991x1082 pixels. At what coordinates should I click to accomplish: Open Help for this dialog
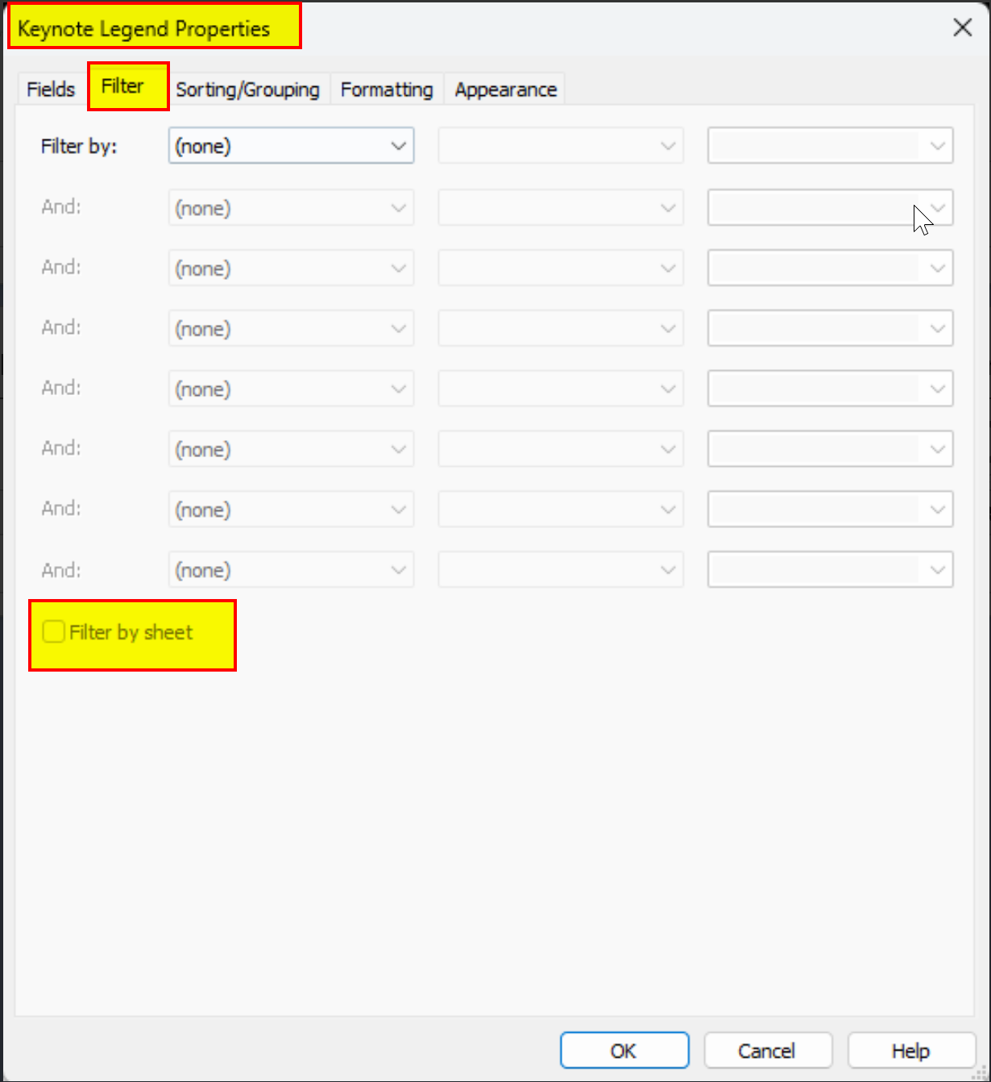(911, 1051)
